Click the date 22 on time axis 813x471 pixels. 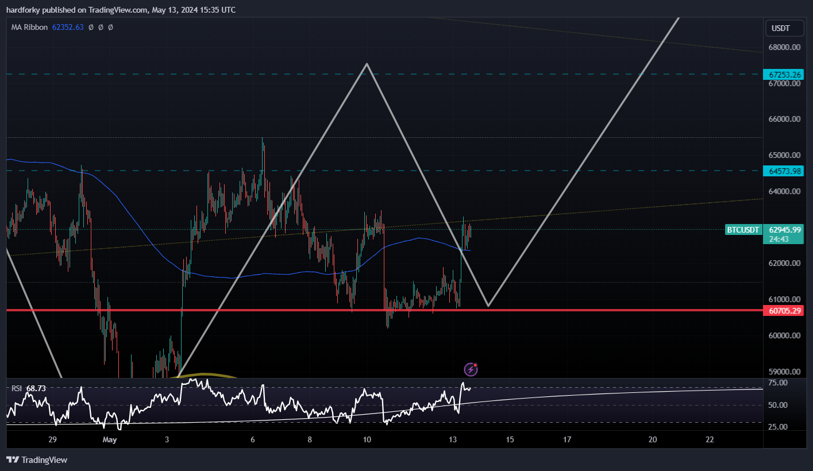[710, 439]
